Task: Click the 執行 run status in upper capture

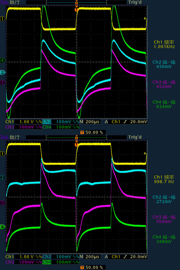Action: click(x=14, y=3)
